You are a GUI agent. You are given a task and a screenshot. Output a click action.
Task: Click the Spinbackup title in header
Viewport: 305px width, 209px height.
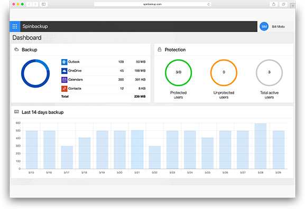35,26
